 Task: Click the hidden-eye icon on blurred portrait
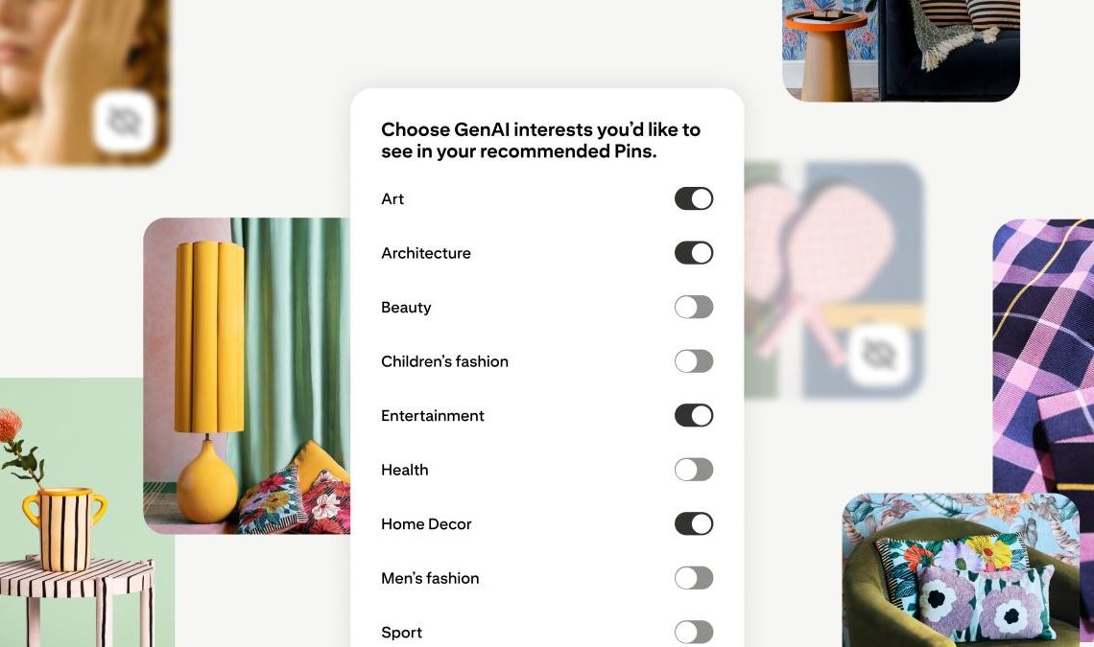[x=124, y=122]
